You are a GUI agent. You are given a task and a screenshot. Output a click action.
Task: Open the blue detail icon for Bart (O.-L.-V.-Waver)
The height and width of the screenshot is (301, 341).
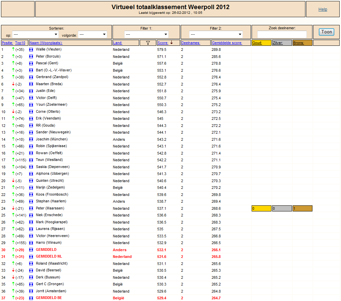pos(31,70)
